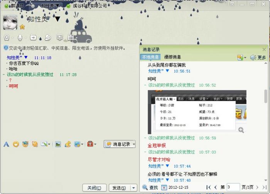Click the 关闭(C) button
Screen dimensions: 270x194
pos(94,188)
